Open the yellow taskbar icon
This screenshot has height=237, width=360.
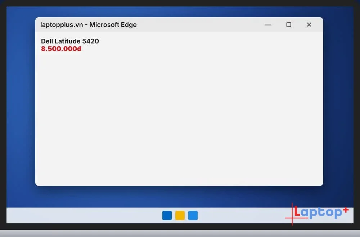click(180, 215)
